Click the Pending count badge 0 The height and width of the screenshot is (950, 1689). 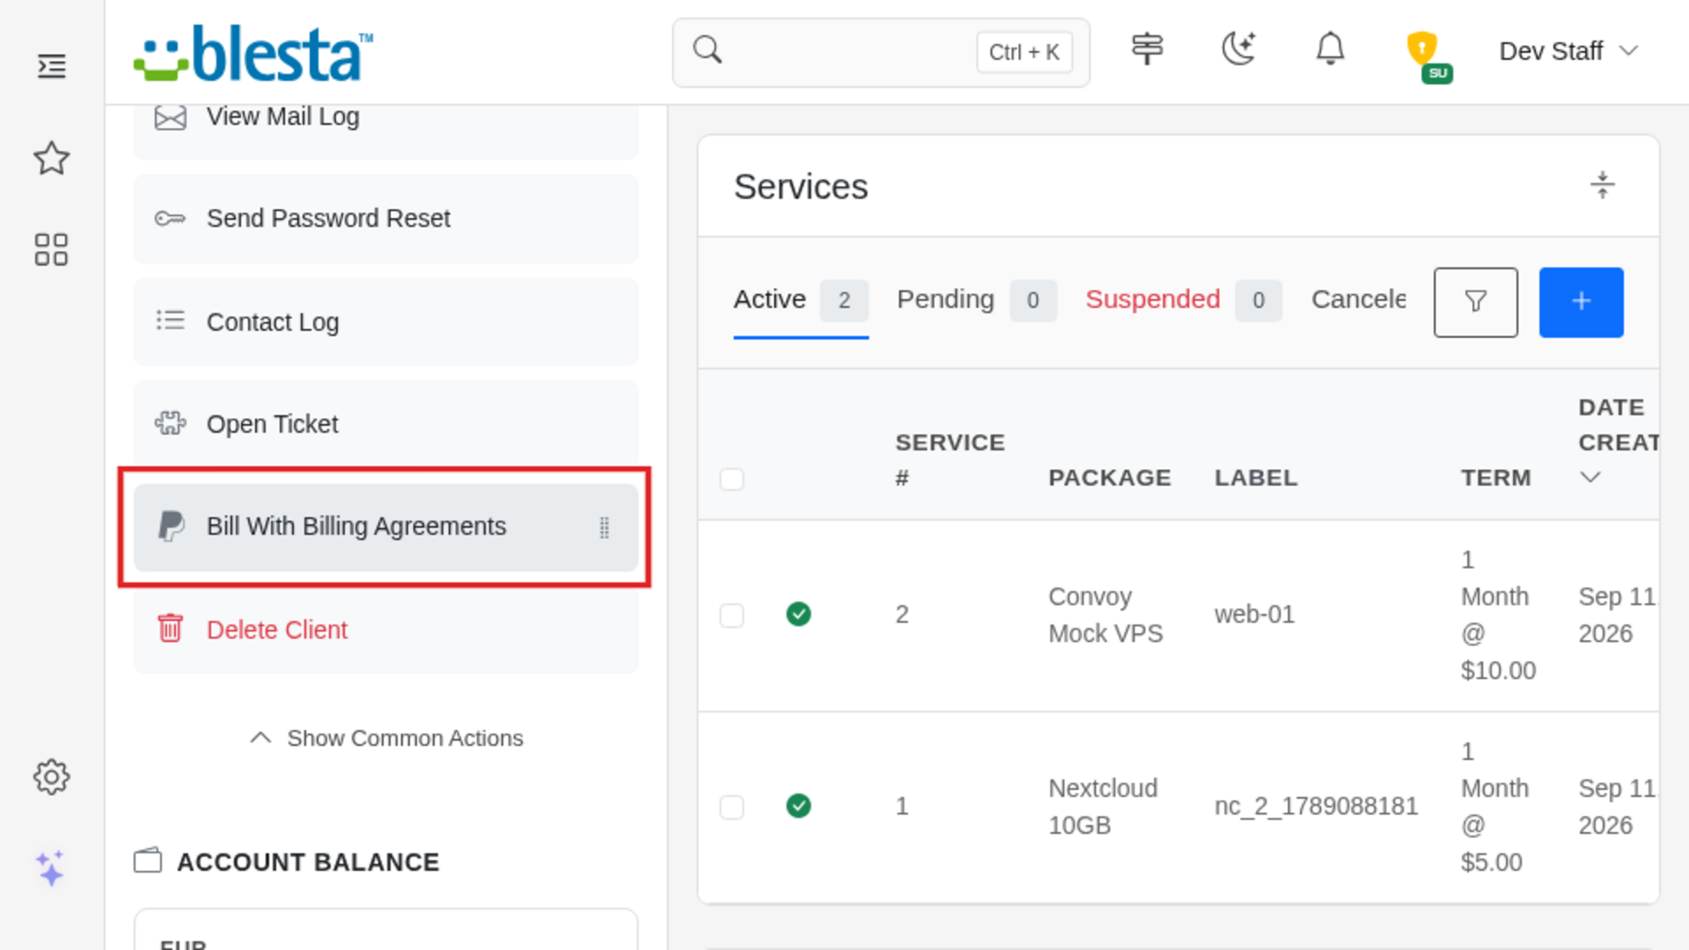click(x=1033, y=301)
